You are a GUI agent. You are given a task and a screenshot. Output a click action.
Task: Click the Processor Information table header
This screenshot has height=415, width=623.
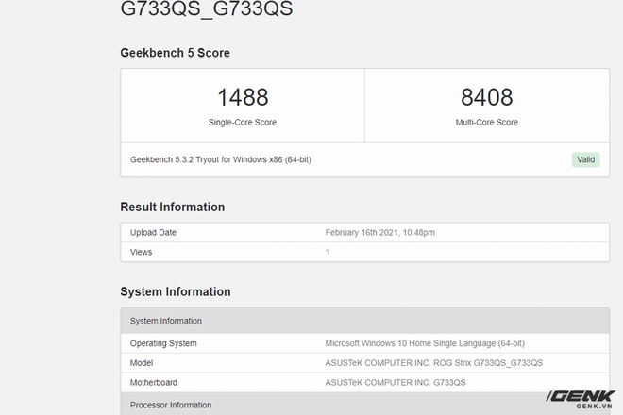click(x=365, y=404)
